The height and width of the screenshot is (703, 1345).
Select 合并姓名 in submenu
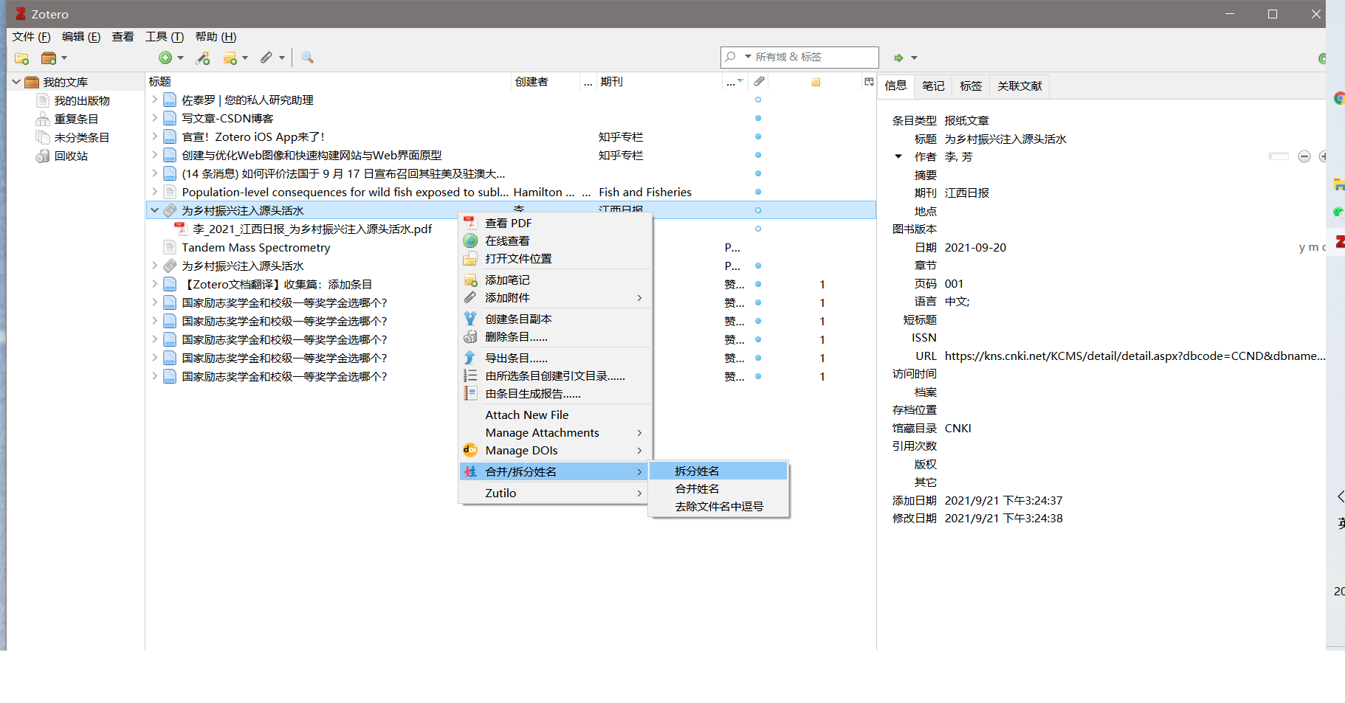click(718, 488)
